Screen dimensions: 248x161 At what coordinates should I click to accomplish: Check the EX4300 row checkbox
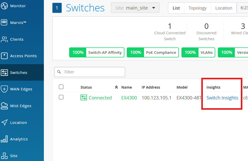[x=61, y=97]
